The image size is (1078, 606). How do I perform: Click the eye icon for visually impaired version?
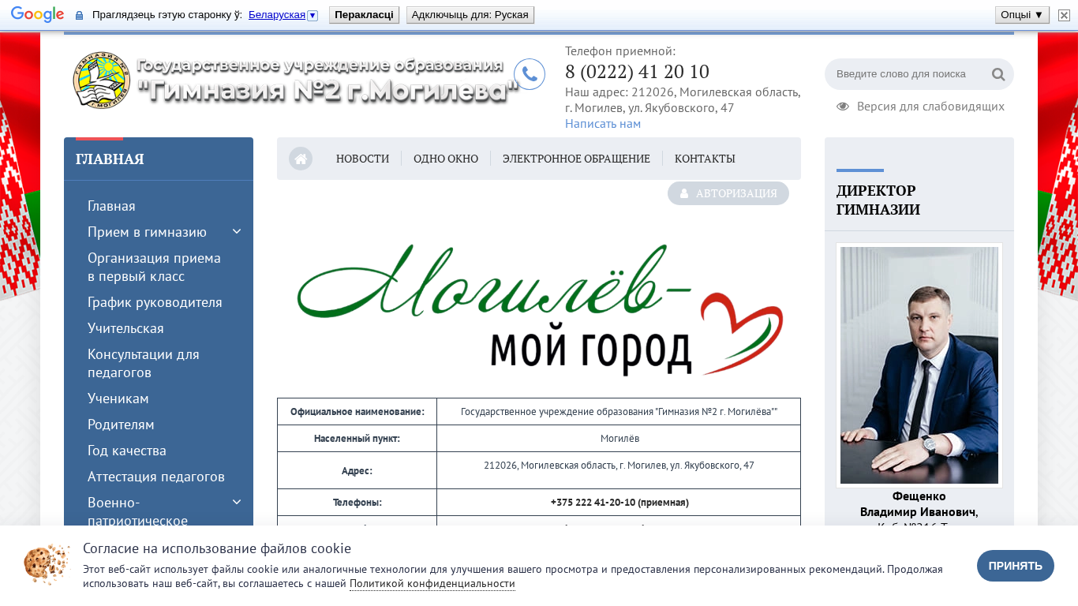pyautogui.click(x=843, y=107)
